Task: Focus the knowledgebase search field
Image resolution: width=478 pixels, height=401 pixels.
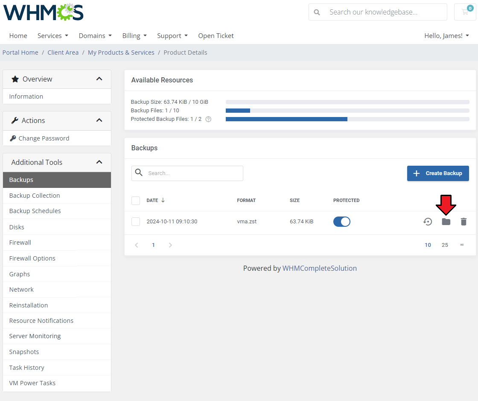Action: tap(378, 12)
